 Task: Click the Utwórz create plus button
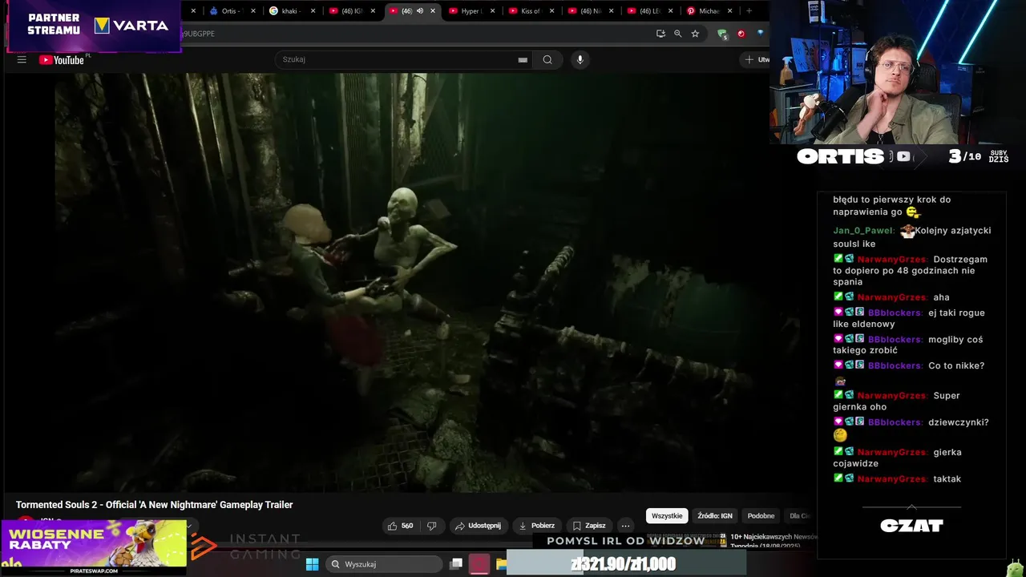(x=755, y=59)
